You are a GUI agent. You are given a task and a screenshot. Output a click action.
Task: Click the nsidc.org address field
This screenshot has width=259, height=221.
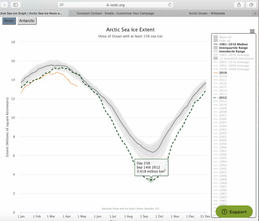(116, 5)
